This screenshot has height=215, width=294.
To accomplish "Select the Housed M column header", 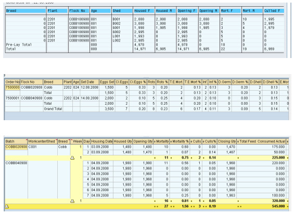I will (165, 11).
